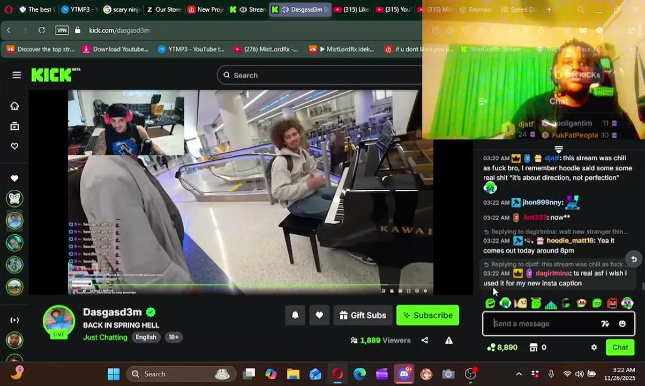Click the 18+ tag
This screenshot has height=386, width=645.
tap(174, 337)
